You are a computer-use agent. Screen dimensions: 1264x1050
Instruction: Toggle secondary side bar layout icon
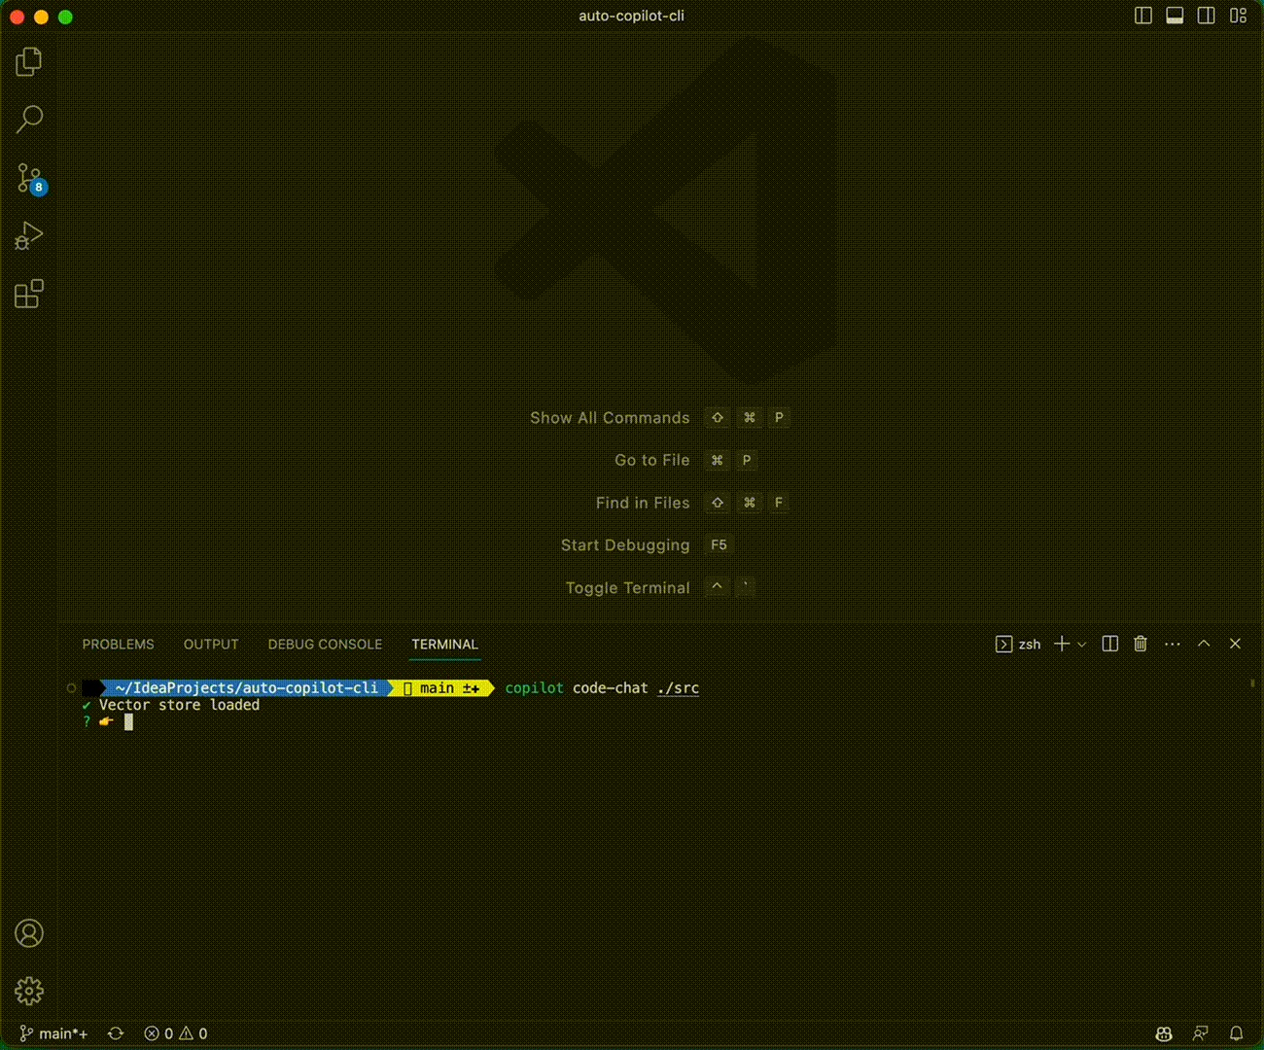tap(1206, 16)
